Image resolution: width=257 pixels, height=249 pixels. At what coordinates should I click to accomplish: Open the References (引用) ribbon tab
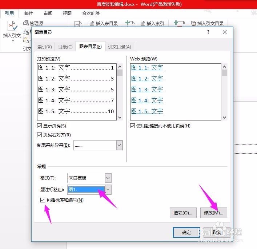9,13
